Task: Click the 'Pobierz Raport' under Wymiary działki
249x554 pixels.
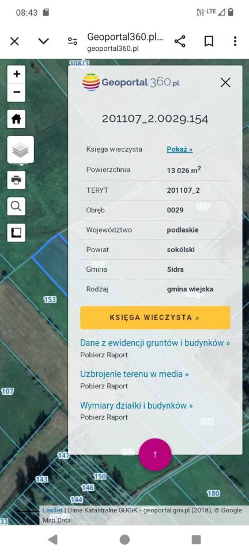Action: tap(104, 417)
